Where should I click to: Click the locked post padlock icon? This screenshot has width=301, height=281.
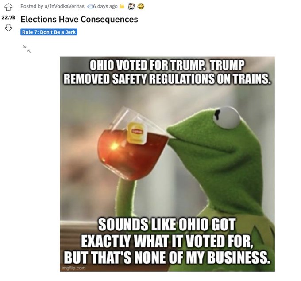coord(122,6)
